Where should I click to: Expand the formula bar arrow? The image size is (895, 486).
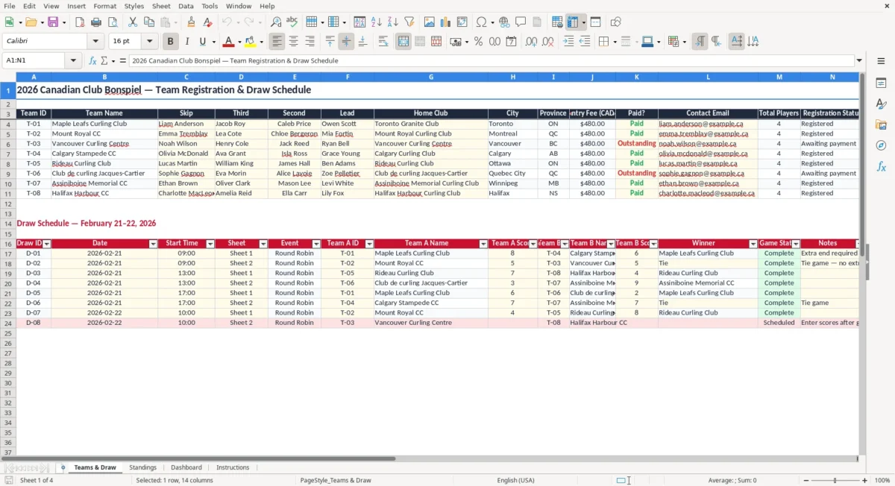coord(860,61)
